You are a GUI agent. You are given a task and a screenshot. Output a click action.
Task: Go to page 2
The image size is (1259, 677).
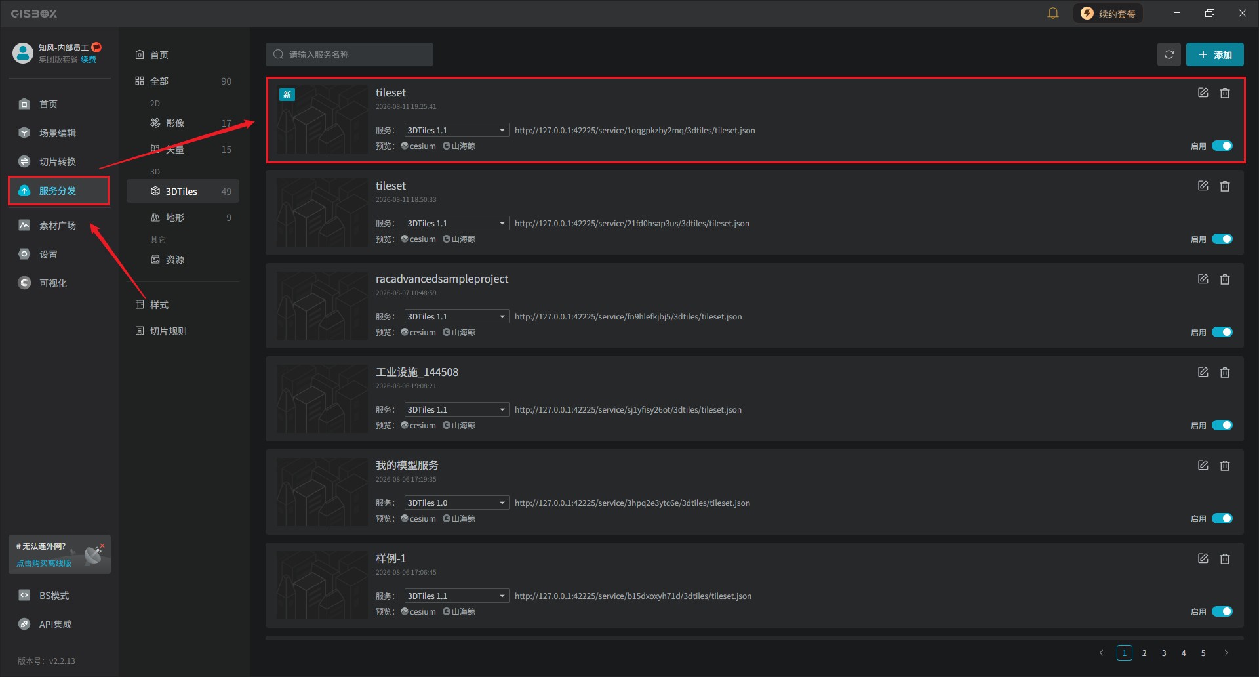tap(1144, 653)
